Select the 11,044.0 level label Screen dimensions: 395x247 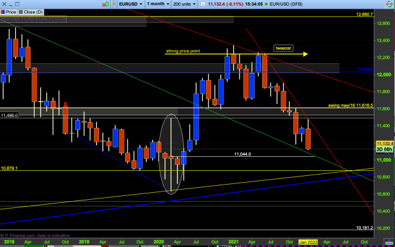click(242, 154)
